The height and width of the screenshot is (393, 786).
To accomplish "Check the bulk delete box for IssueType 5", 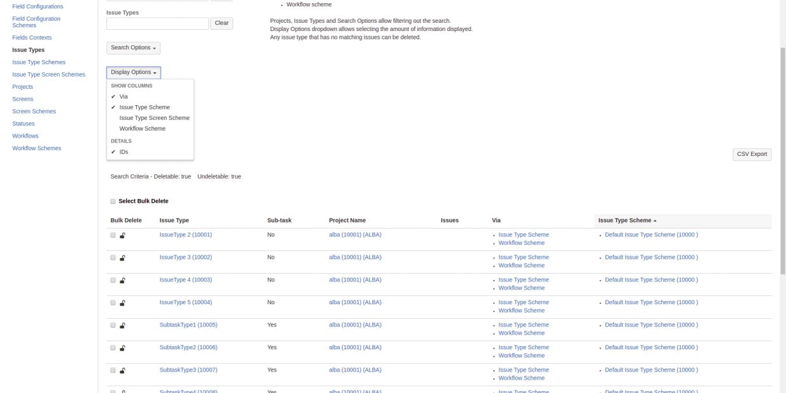I will pos(113,303).
